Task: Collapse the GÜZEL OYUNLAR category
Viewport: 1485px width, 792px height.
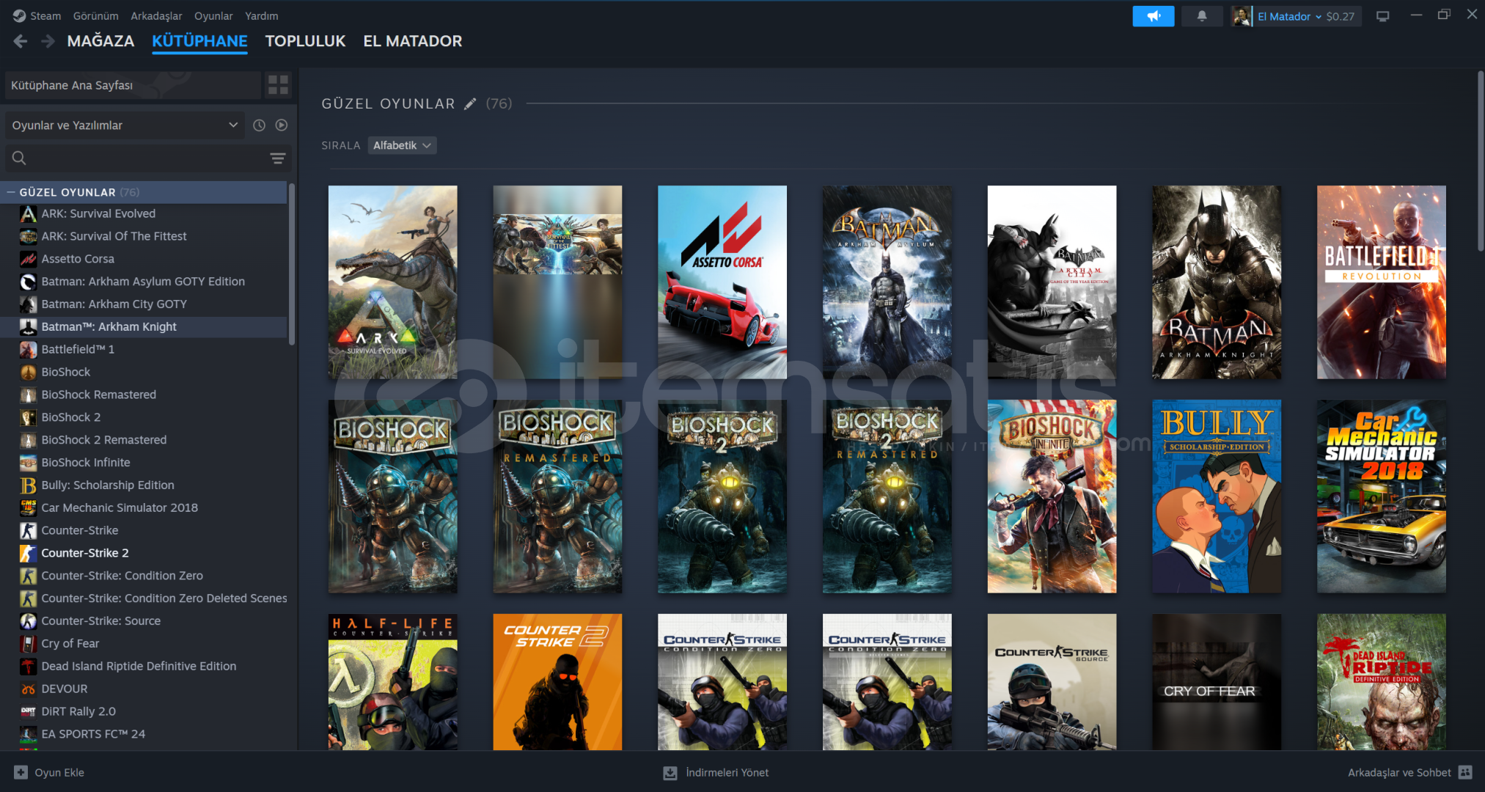Action: (x=11, y=192)
